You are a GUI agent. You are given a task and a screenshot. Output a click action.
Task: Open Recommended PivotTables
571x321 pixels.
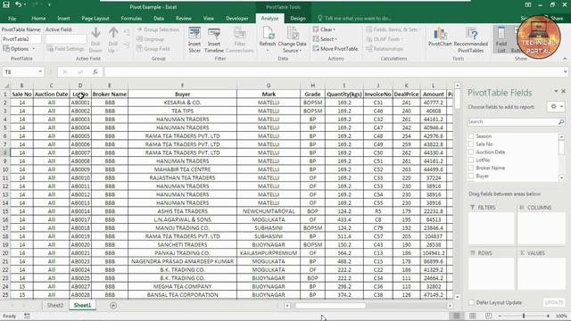[x=470, y=40]
